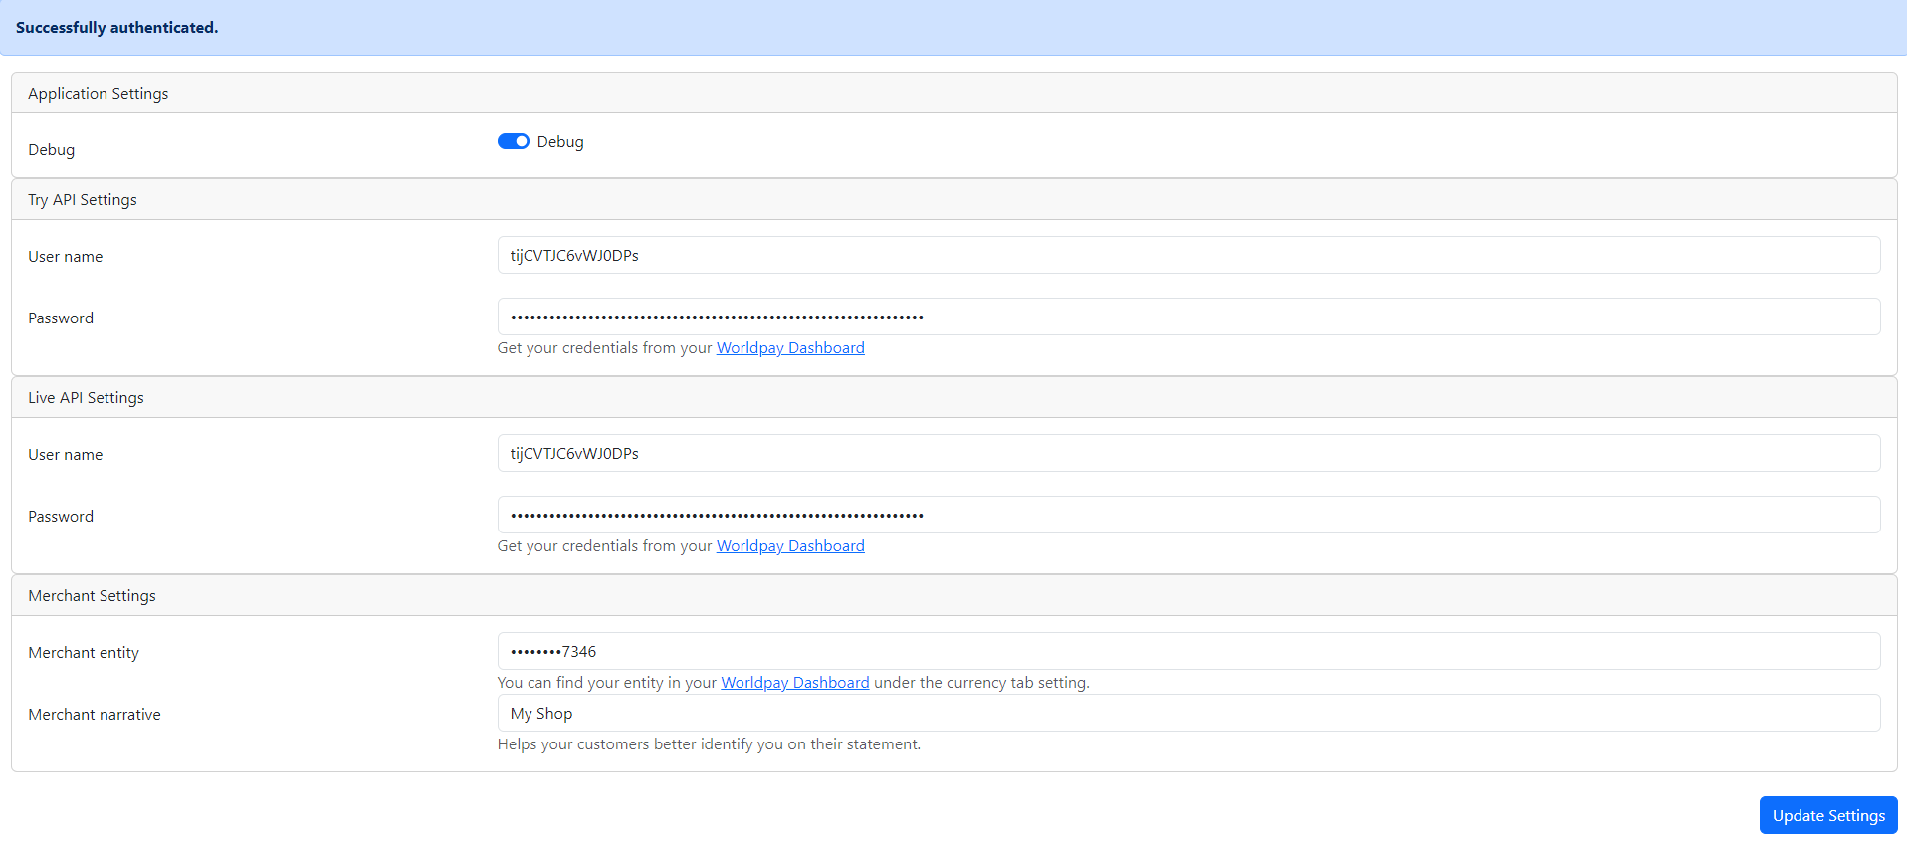This screenshot has height=849, width=1907.
Task: Open Worldpay Dashboard link in Merchant Settings
Action: pos(794,683)
